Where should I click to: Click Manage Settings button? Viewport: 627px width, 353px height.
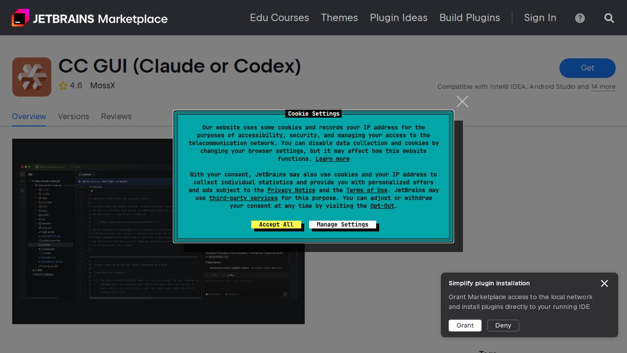pos(342,225)
